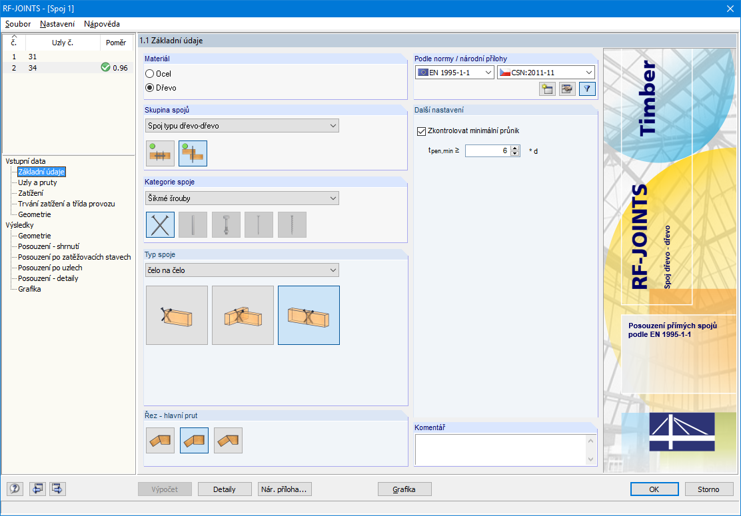Choose the inclined crossed screws category icon

160,225
